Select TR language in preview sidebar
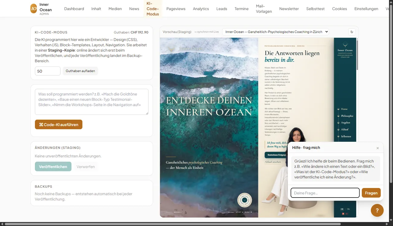Viewport: 393px width, 226px height. tap(348, 209)
